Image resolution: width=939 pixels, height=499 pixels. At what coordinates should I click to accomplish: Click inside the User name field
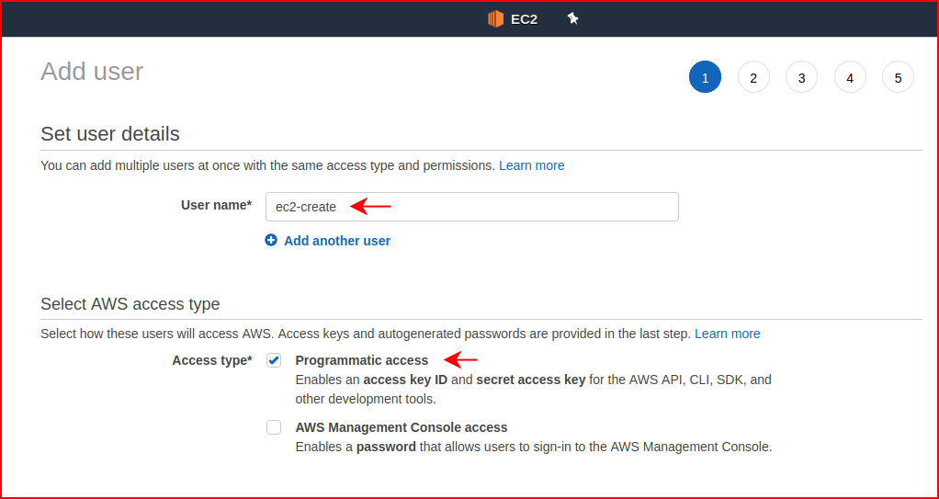coord(472,207)
